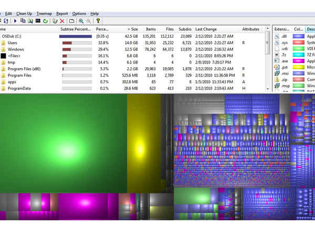Open the Clean Up menu
The width and height of the screenshot is (315, 236).
24,14
